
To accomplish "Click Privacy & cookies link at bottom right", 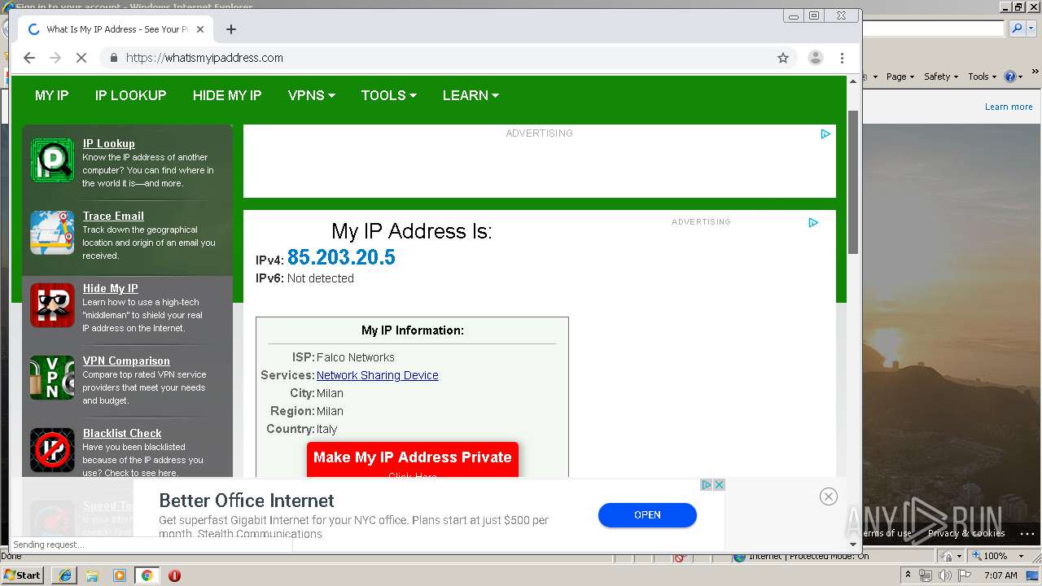I will [966, 533].
